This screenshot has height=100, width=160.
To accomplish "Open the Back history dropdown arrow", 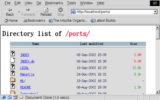I will click(19, 12).
